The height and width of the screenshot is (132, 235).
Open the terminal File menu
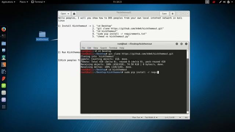(x=83, y=48)
